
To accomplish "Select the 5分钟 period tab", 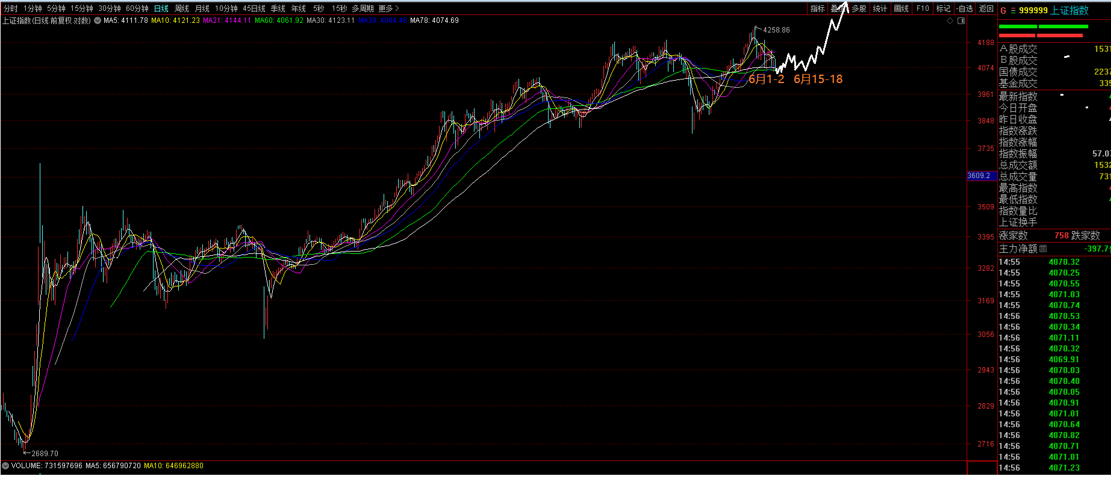I will [x=56, y=8].
